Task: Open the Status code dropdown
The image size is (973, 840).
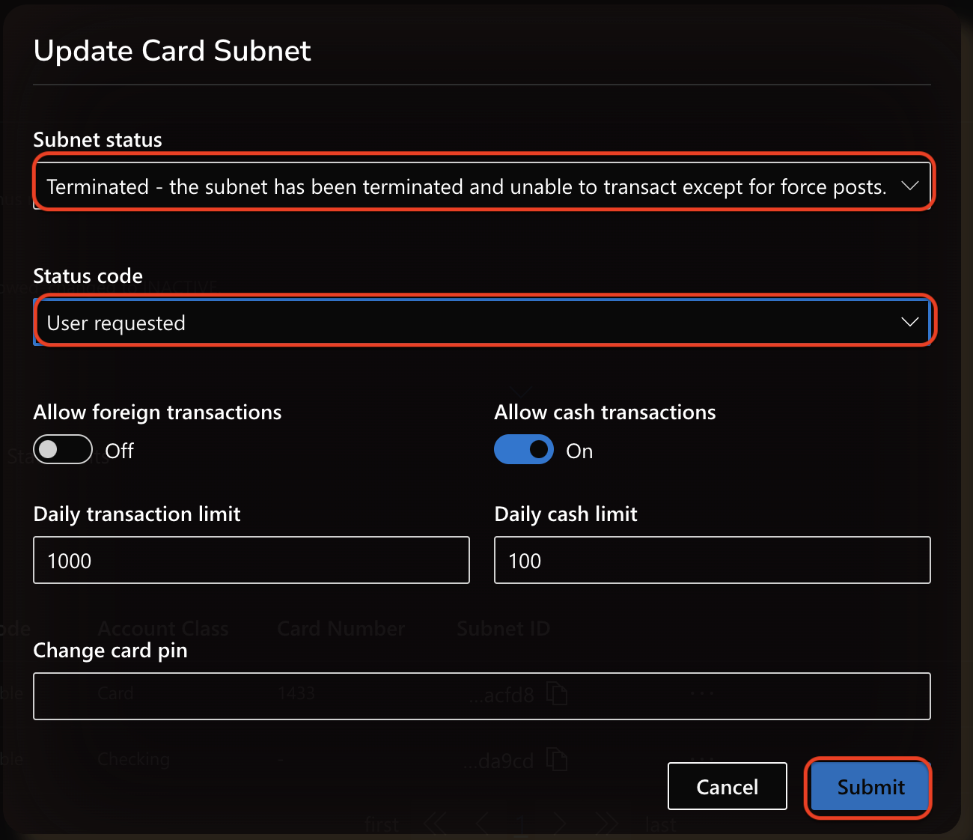Action: point(482,323)
